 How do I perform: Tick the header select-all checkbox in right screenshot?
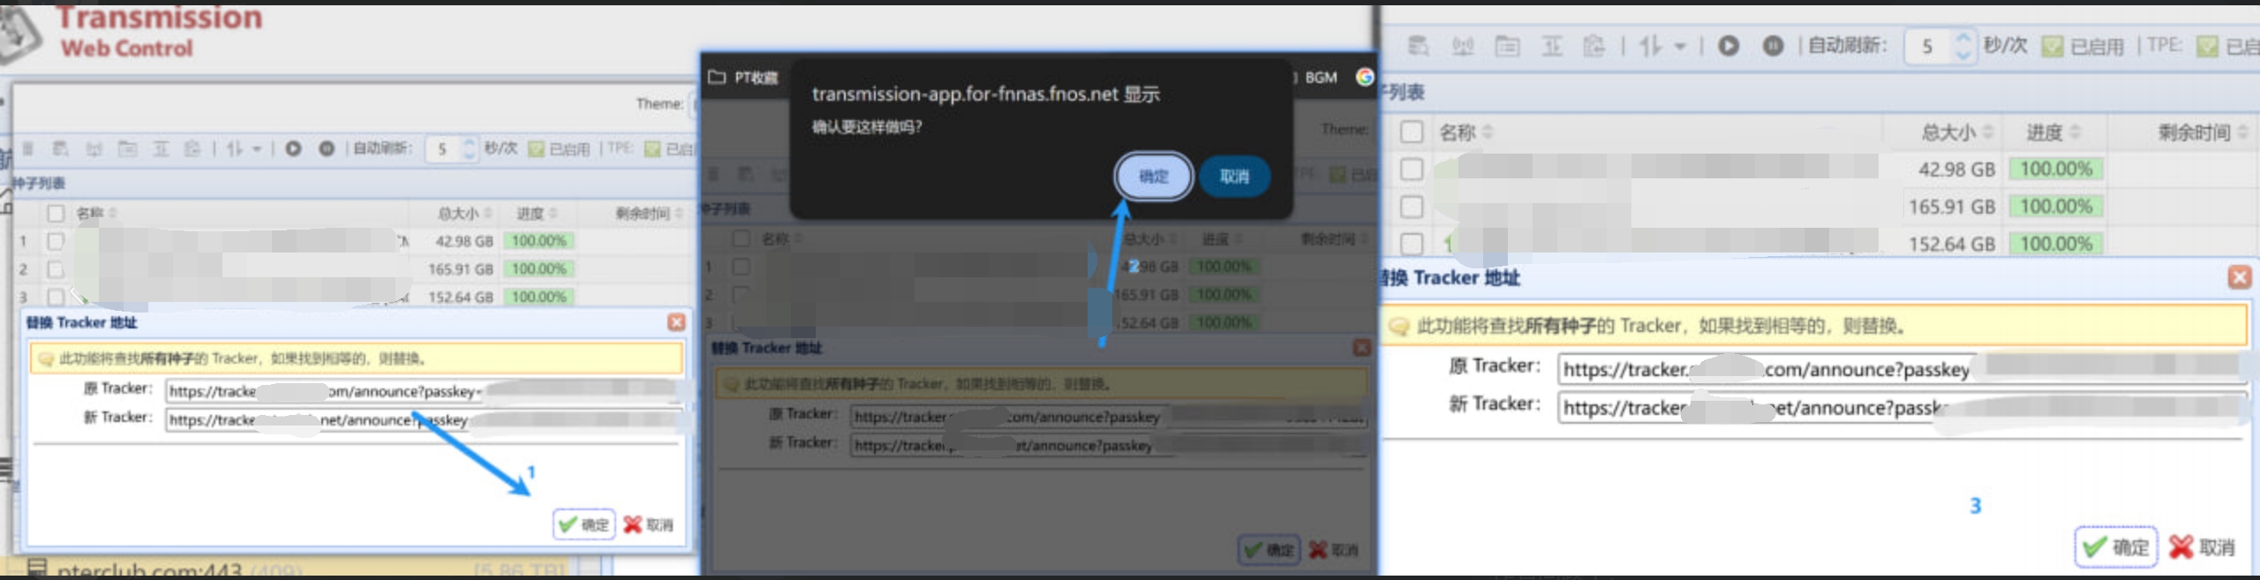click(1412, 132)
